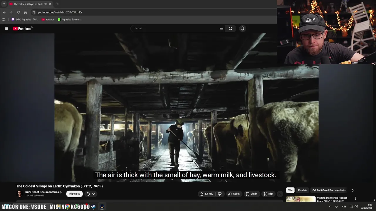376x211 pixels.
Task: Go back with browser back arrow
Action: pyautogui.click(x=4, y=12)
